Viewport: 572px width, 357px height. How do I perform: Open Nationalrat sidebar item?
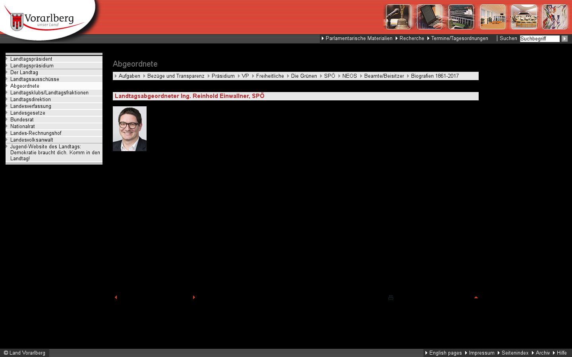(54, 127)
